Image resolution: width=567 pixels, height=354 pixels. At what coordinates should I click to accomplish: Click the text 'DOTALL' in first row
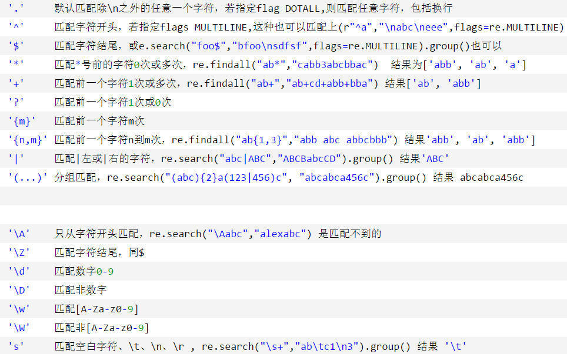coord(302,8)
